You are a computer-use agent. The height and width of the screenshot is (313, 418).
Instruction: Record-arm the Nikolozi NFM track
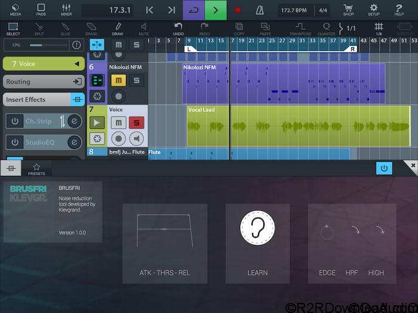[119, 97]
